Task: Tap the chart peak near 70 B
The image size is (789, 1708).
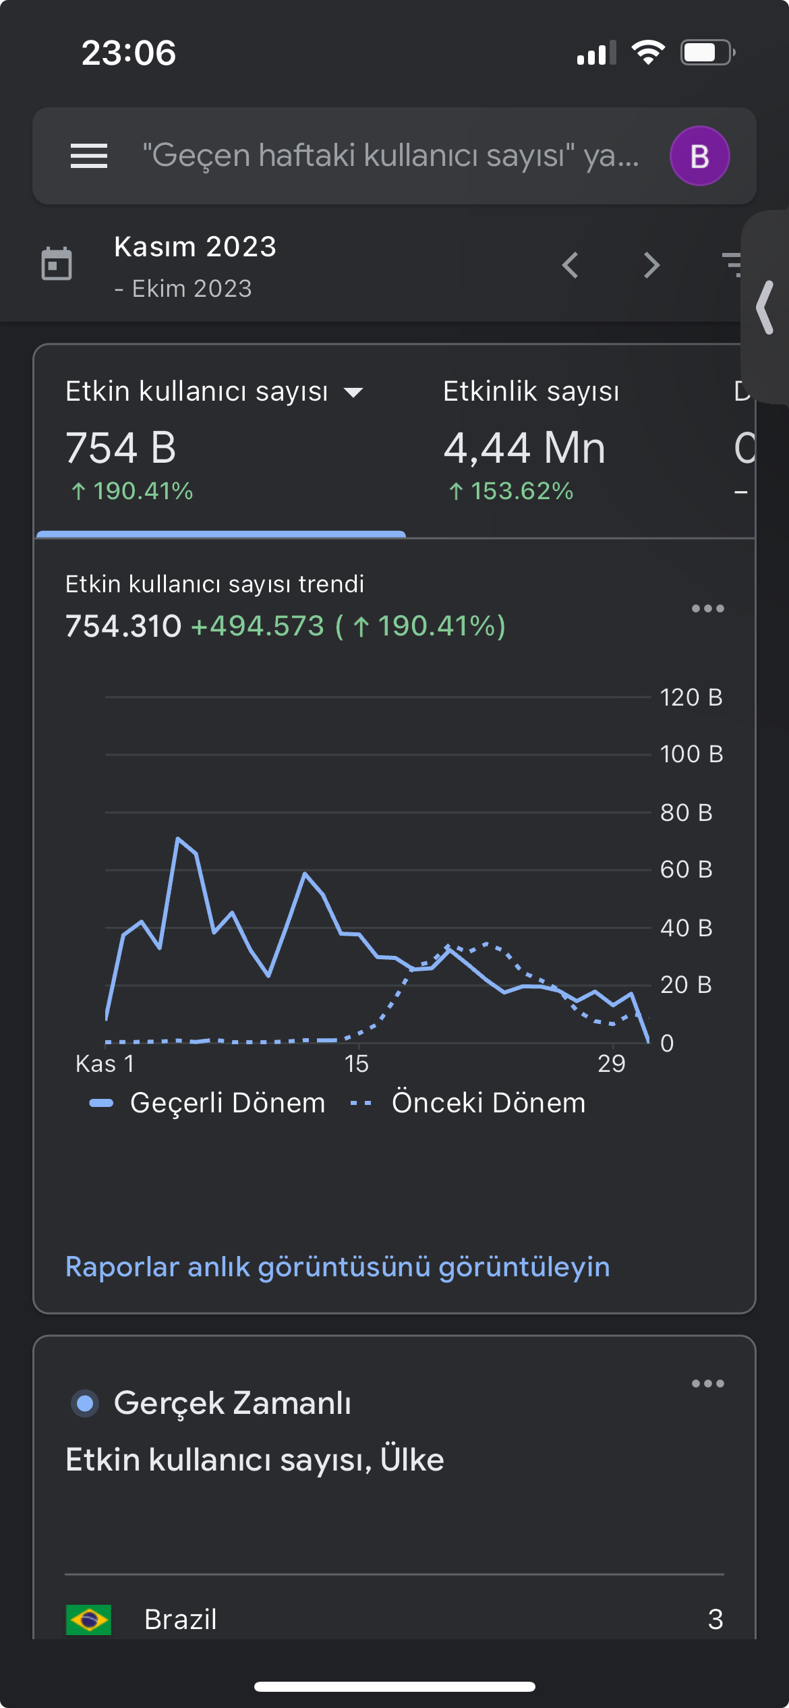Action: point(177,838)
